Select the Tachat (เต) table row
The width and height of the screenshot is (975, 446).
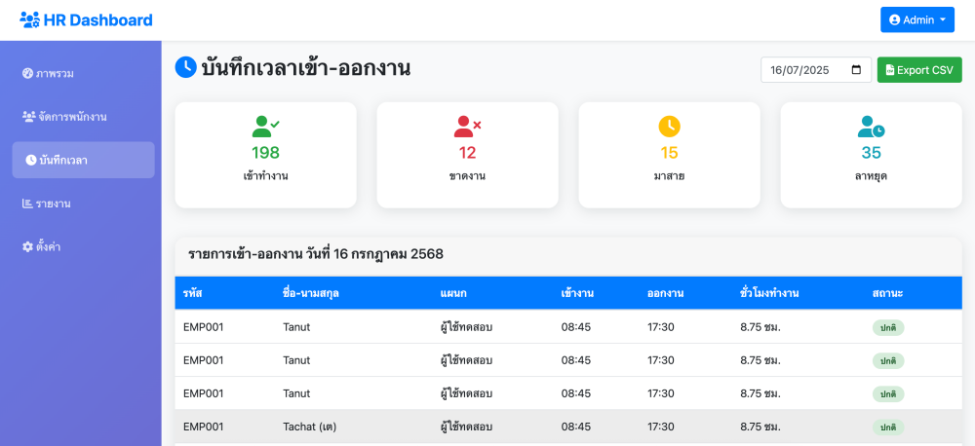coord(568,427)
